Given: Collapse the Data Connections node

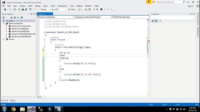Looking at the screenshot, I should pyautogui.click(x=3, y=24).
